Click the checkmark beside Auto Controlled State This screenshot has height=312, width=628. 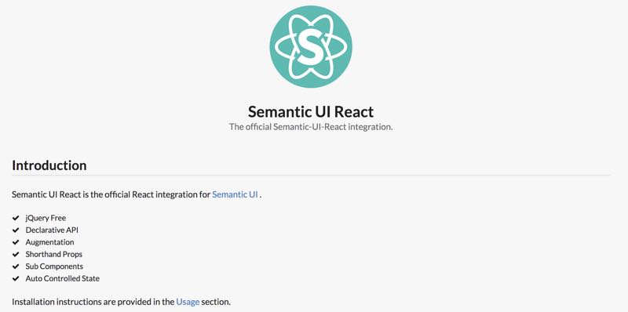16,278
